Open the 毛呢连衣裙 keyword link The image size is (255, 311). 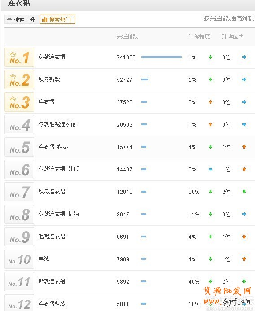(52, 236)
